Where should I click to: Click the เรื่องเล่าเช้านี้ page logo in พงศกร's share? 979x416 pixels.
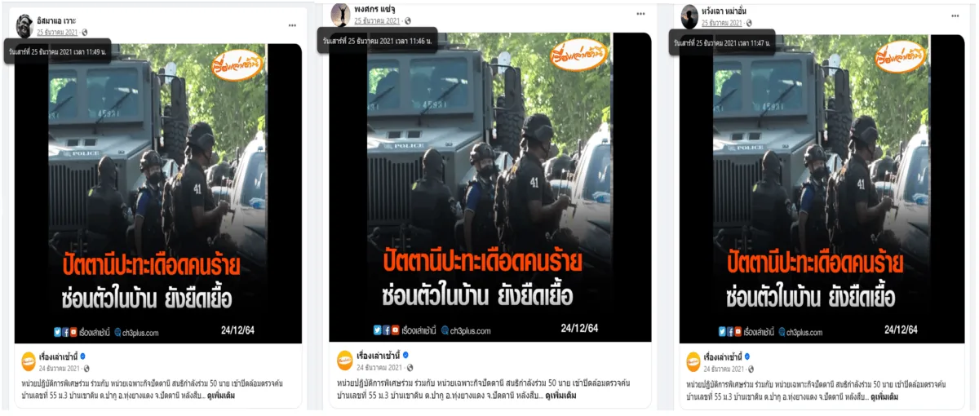345,361
